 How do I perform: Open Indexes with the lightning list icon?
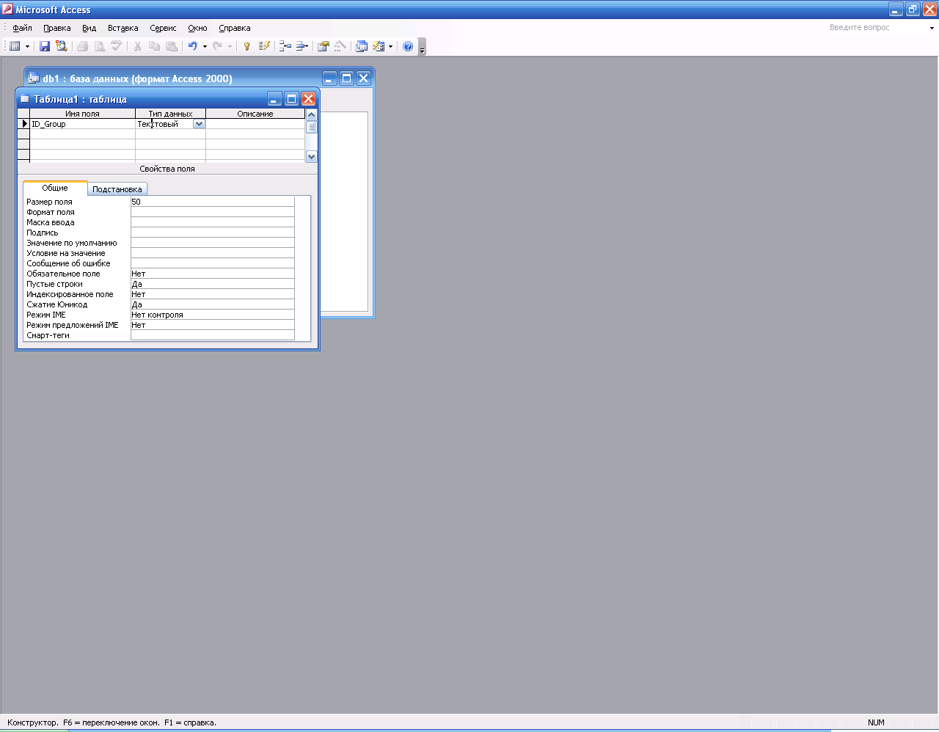pos(264,46)
